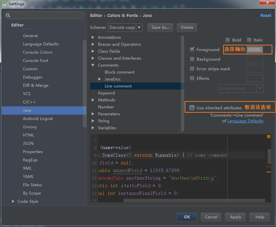The image size is (276, 227).
Task: Click the Cancel button
Action: click(x=211, y=217)
